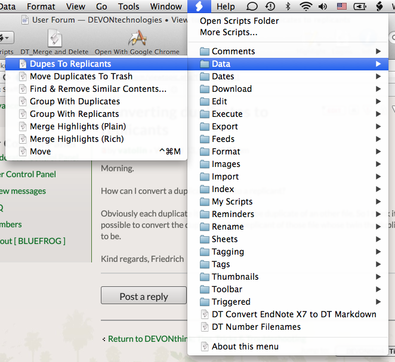Expand the Comments scripts submenu
395x362 pixels.
(x=288, y=51)
